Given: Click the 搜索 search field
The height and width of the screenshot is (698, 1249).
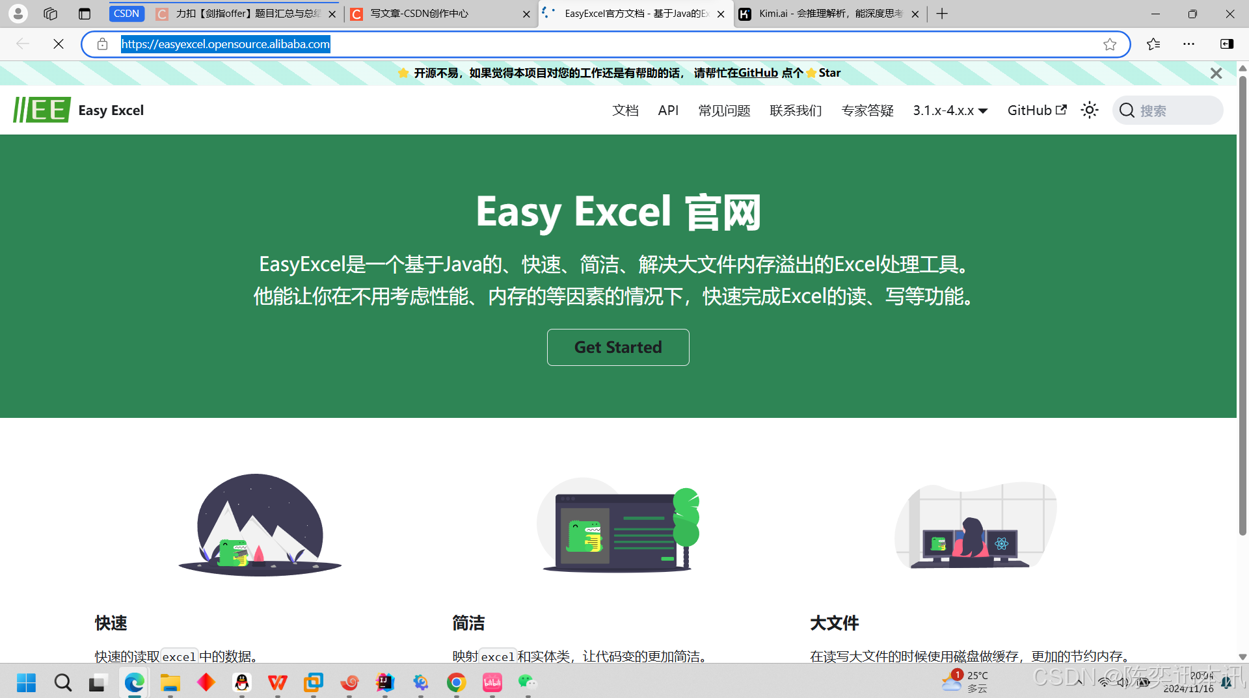Looking at the screenshot, I should click(x=1168, y=110).
